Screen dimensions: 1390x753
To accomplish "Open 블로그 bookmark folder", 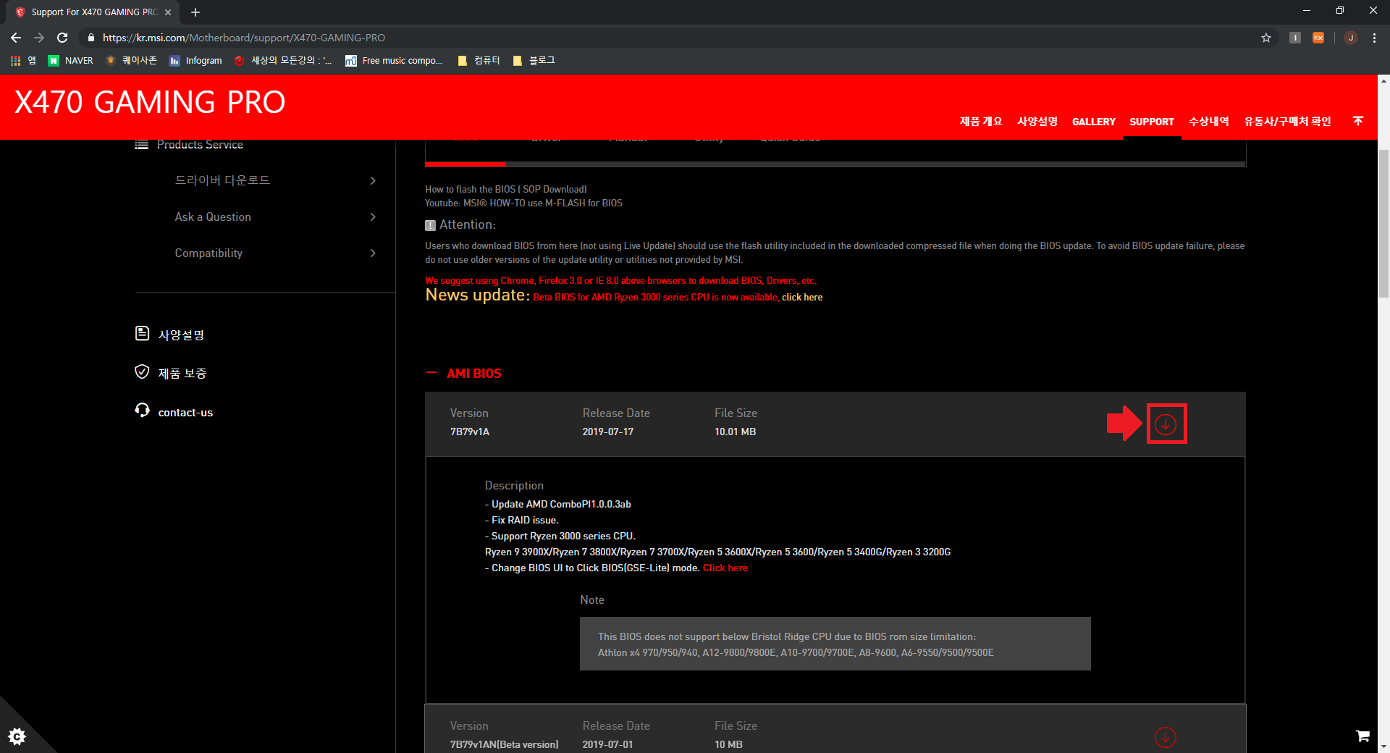I will (x=534, y=61).
